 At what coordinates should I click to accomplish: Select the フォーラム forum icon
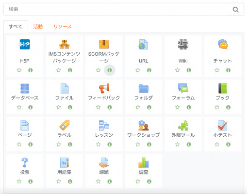pos(183,88)
